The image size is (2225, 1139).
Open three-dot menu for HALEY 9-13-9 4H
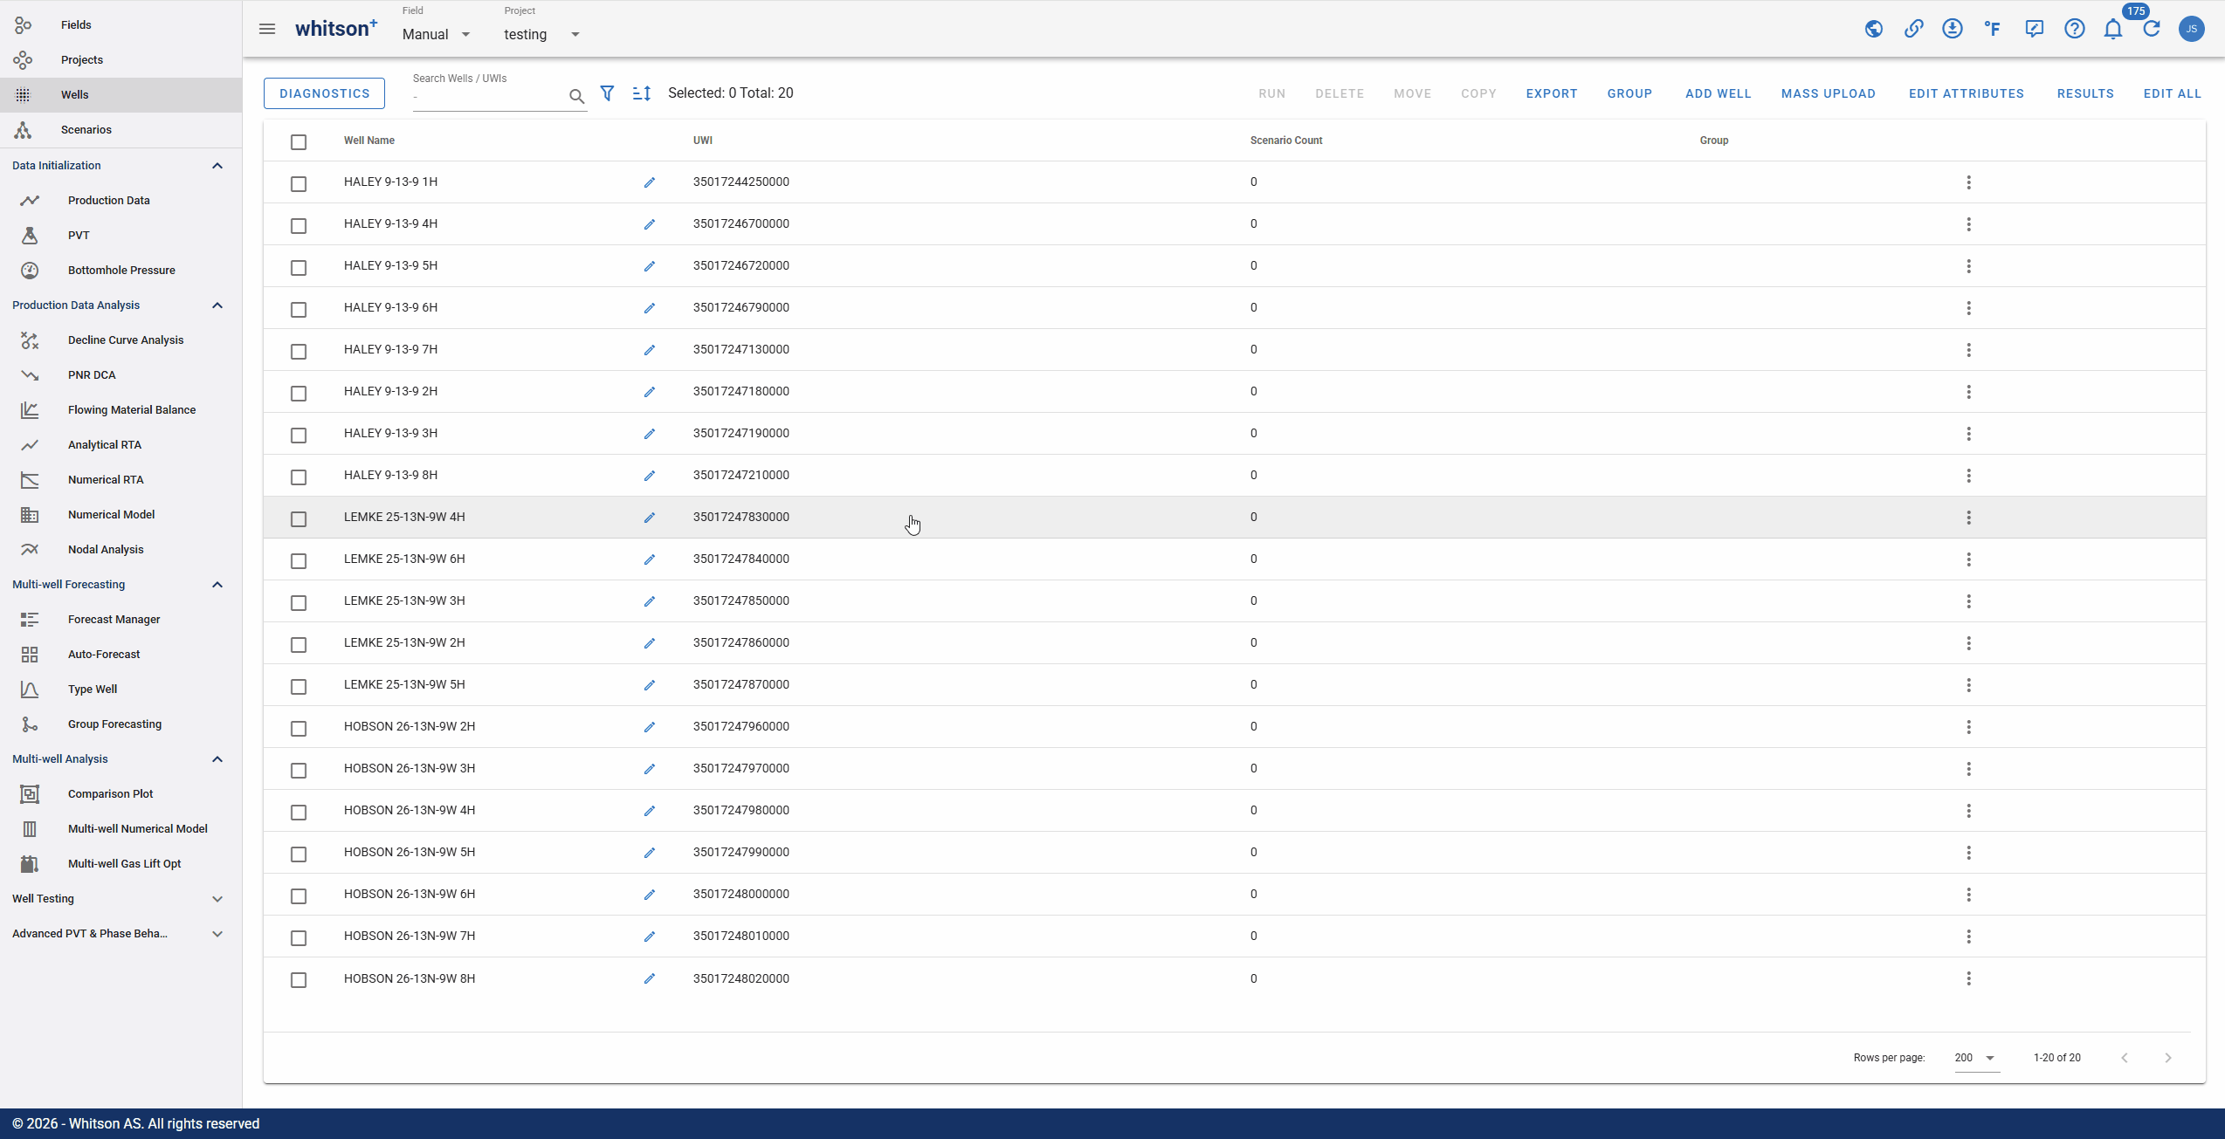click(1968, 224)
